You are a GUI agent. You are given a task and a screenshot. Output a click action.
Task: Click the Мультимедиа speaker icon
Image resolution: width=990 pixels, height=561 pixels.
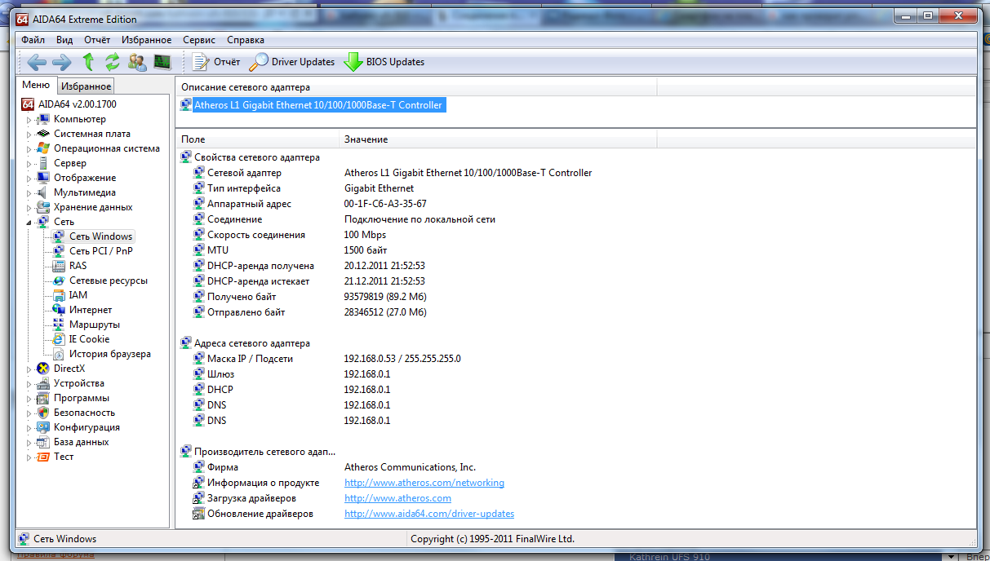coord(43,192)
